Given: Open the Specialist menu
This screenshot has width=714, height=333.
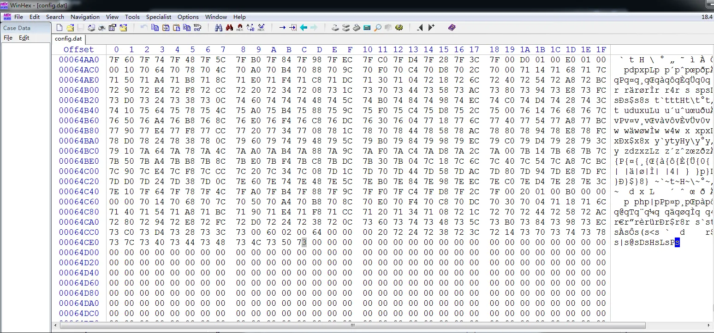Looking at the screenshot, I should pos(159,17).
